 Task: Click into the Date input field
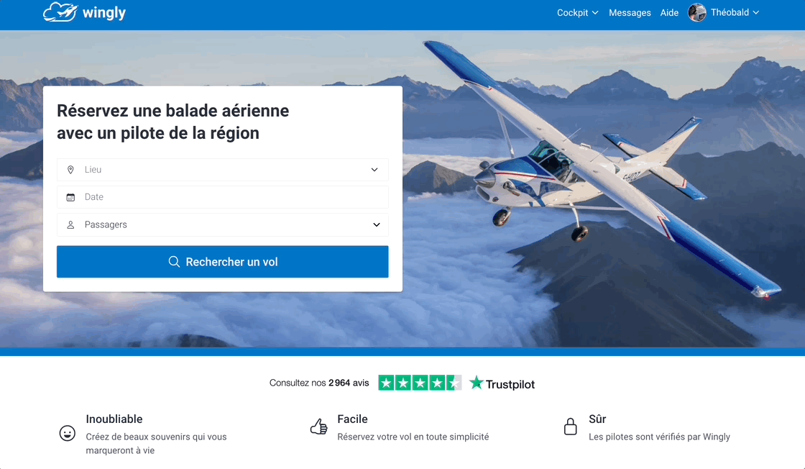click(222, 197)
